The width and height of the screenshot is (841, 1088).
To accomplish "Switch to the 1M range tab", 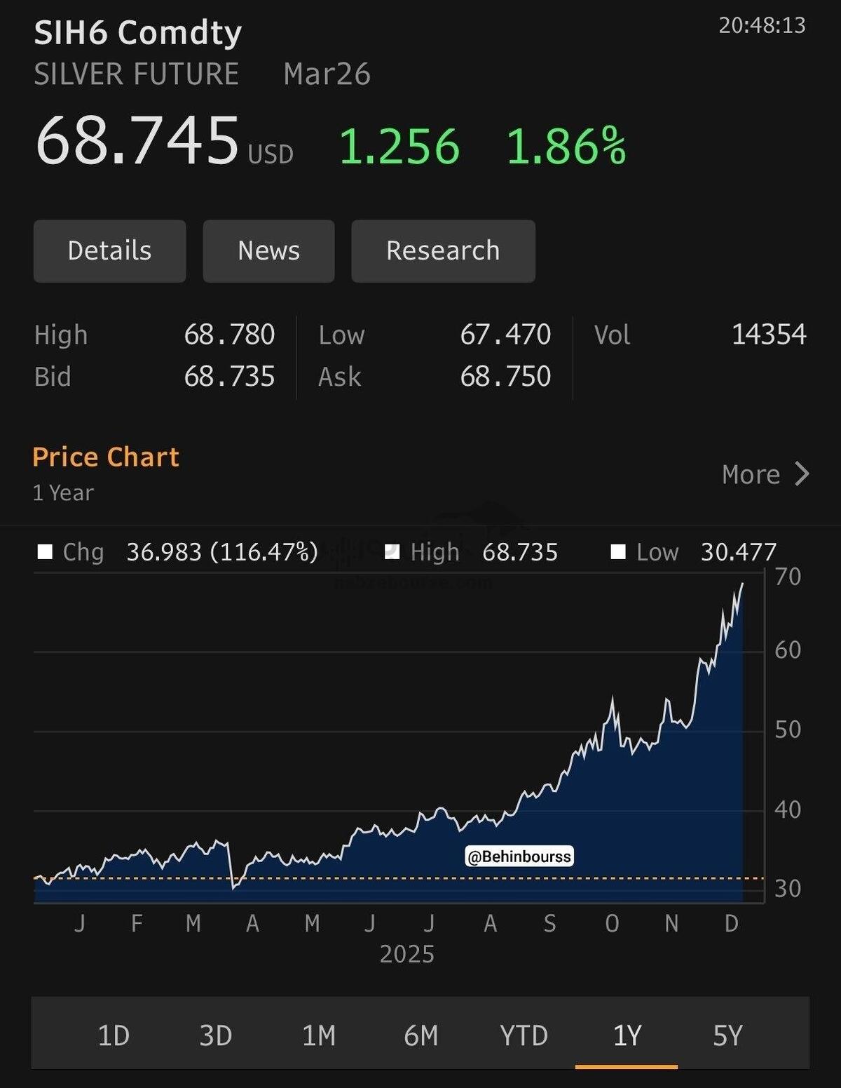I will (x=319, y=1035).
